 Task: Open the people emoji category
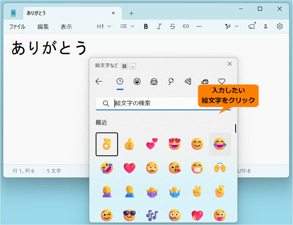pyautogui.click(x=154, y=82)
